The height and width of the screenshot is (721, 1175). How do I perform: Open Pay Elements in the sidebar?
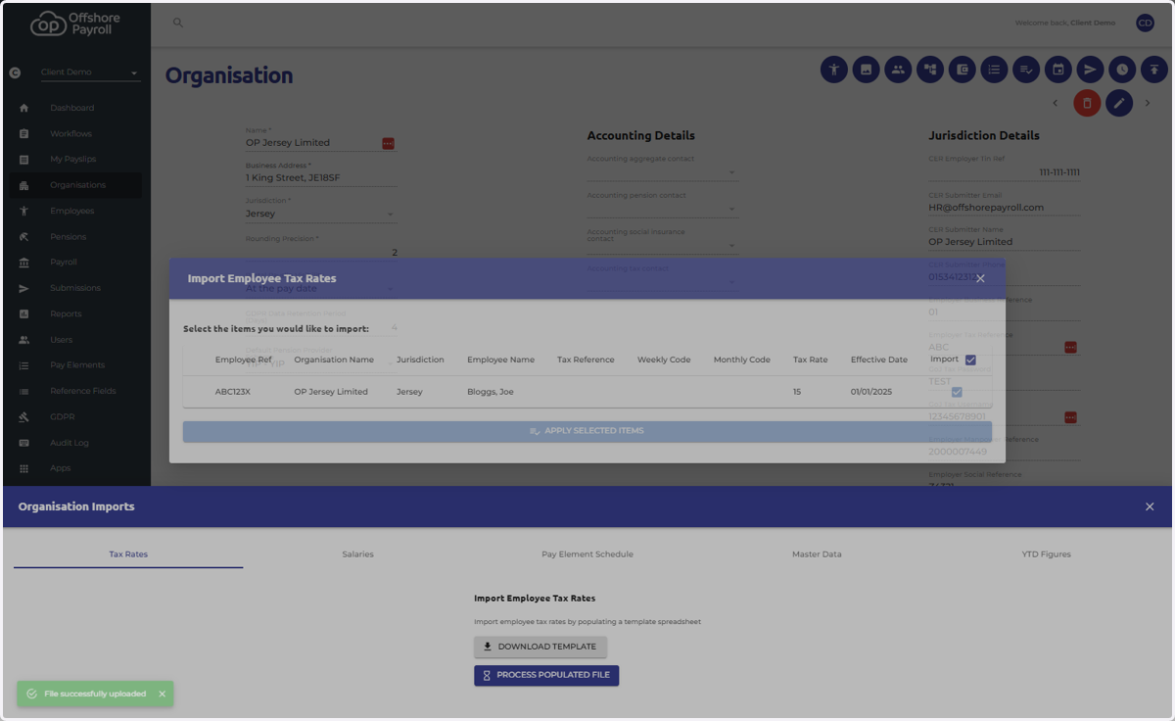coord(75,365)
